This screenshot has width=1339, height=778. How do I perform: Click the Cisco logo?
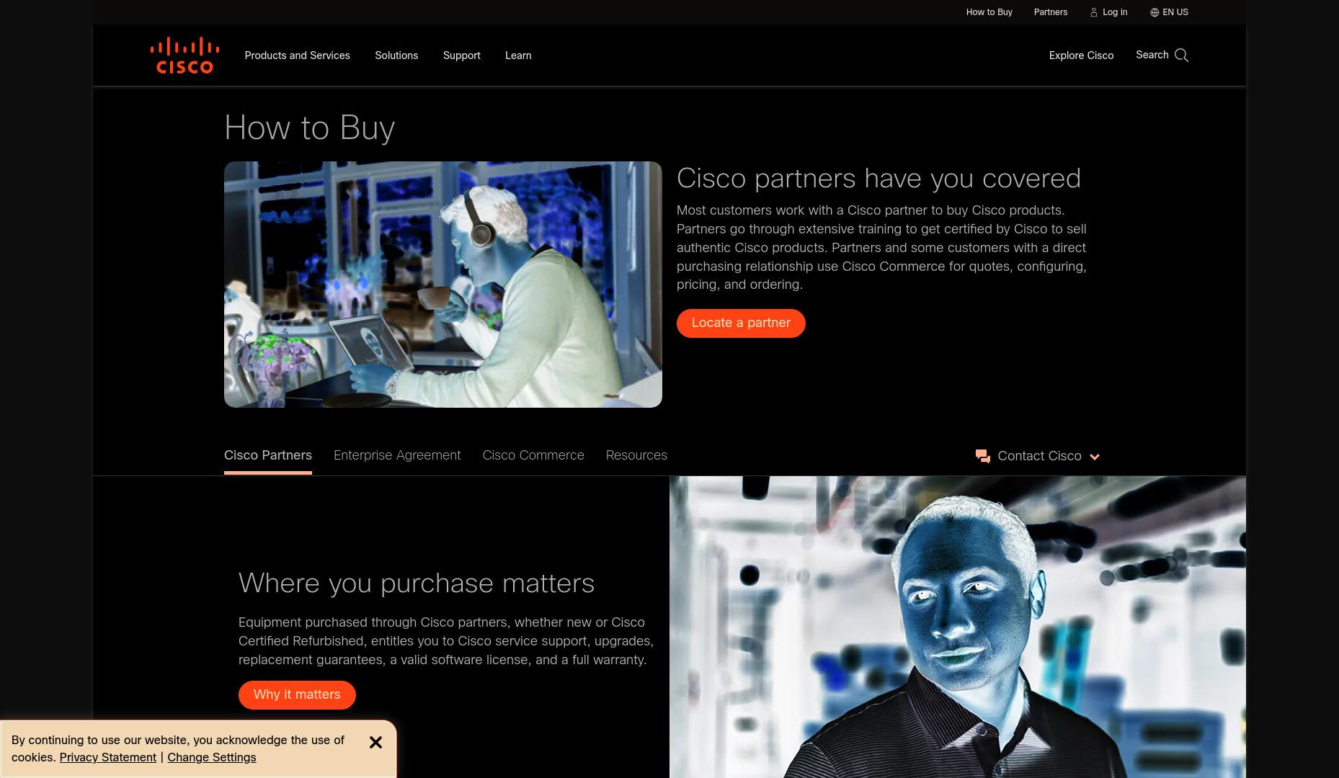pos(184,55)
